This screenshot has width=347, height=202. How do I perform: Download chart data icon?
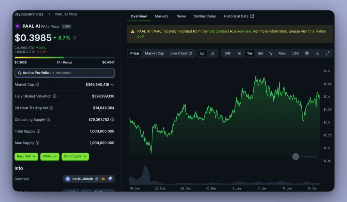point(317,54)
